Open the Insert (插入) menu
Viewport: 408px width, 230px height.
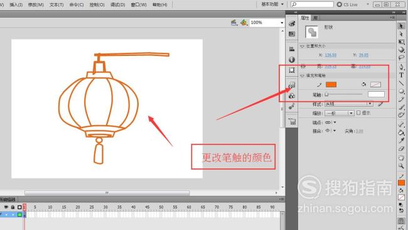[16, 4]
